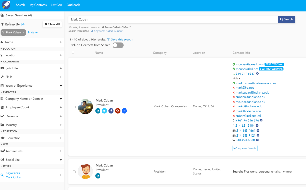Remove the Mark Cuban filter tag
The height and width of the screenshot is (190, 306).
24,32
